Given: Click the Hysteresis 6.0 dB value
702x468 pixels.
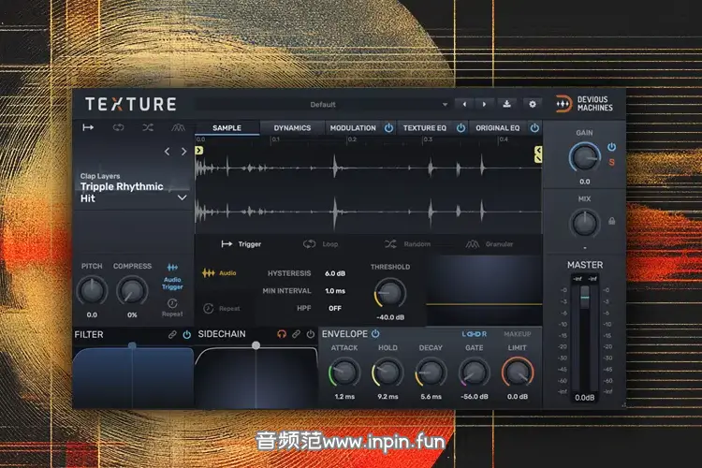Looking at the screenshot, I should 335,273.
